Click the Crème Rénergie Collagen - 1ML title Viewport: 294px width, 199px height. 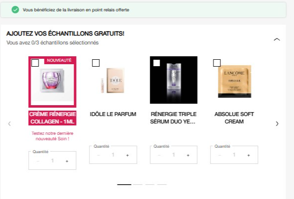tap(52, 118)
